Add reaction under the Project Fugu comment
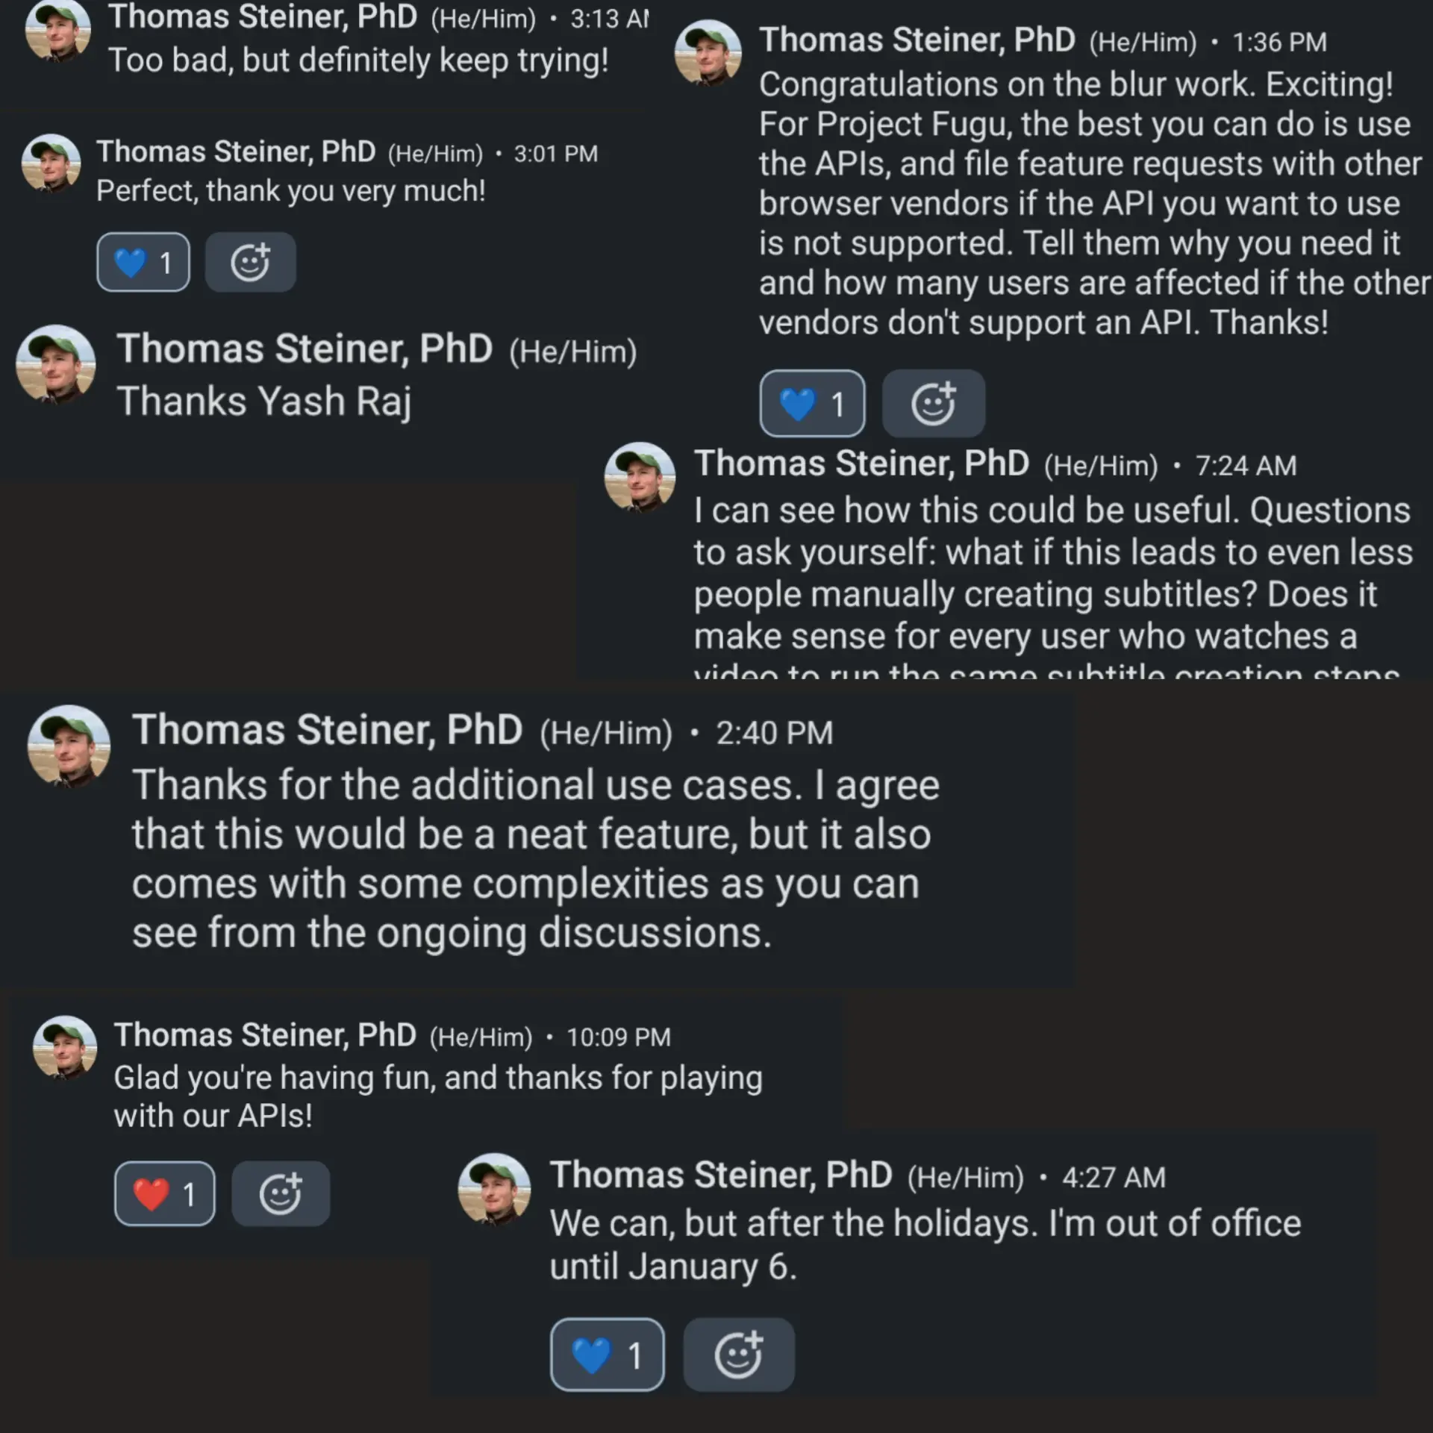Screen dimensions: 1433x1433 point(933,403)
